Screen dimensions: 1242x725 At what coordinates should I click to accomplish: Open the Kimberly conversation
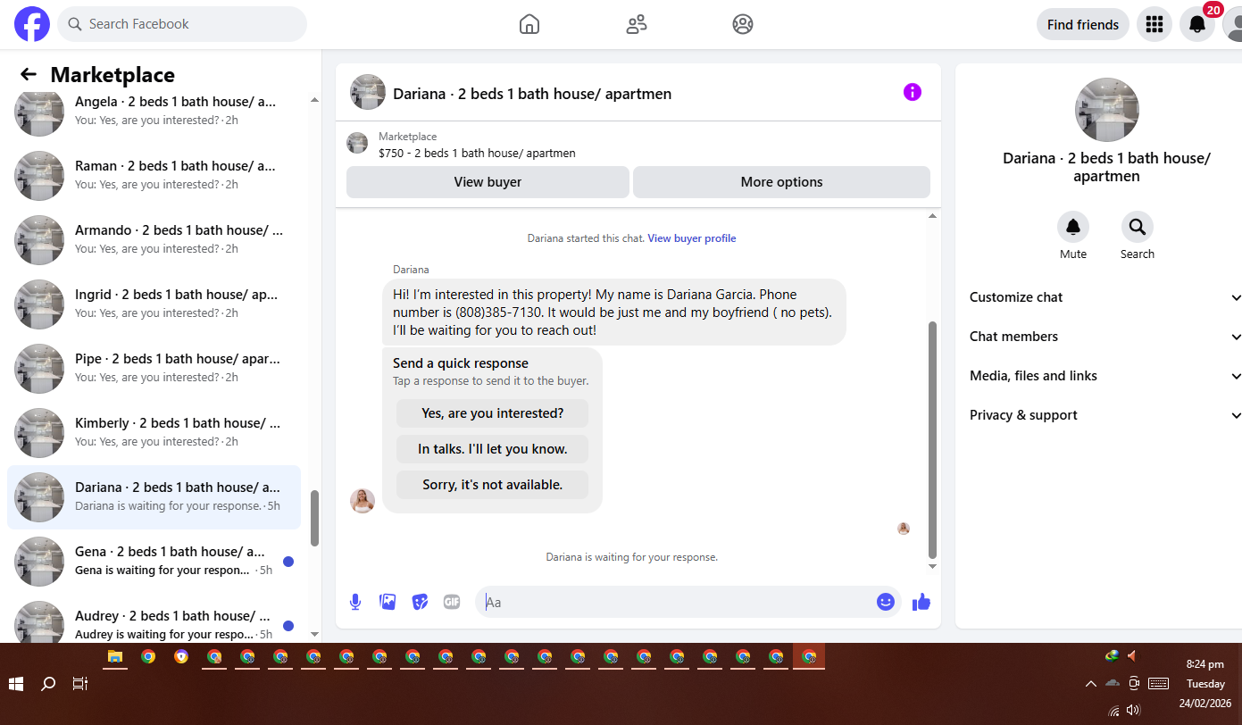coord(154,433)
